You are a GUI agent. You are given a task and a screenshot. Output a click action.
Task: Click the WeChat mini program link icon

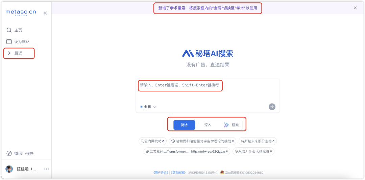point(9,153)
